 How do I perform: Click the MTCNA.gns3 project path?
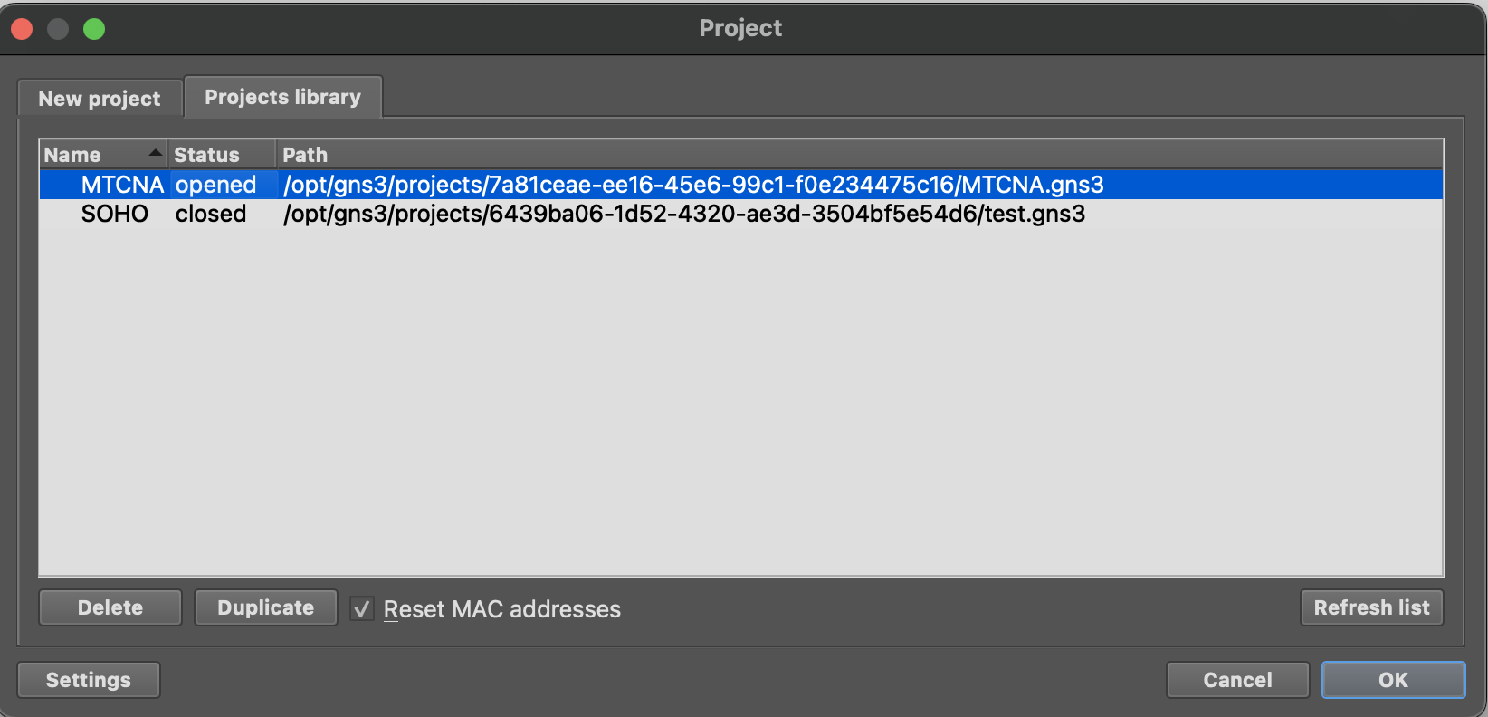(x=693, y=185)
